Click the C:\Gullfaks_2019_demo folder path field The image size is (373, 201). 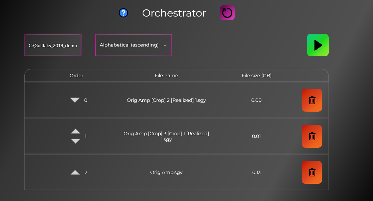click(x=53, y=45)
